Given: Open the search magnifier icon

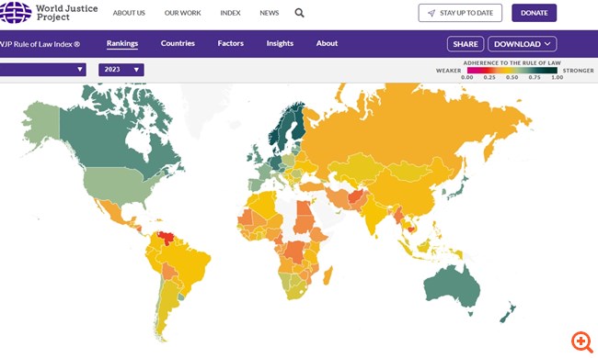Looking at the screenshot, I should tap(299, 13).
